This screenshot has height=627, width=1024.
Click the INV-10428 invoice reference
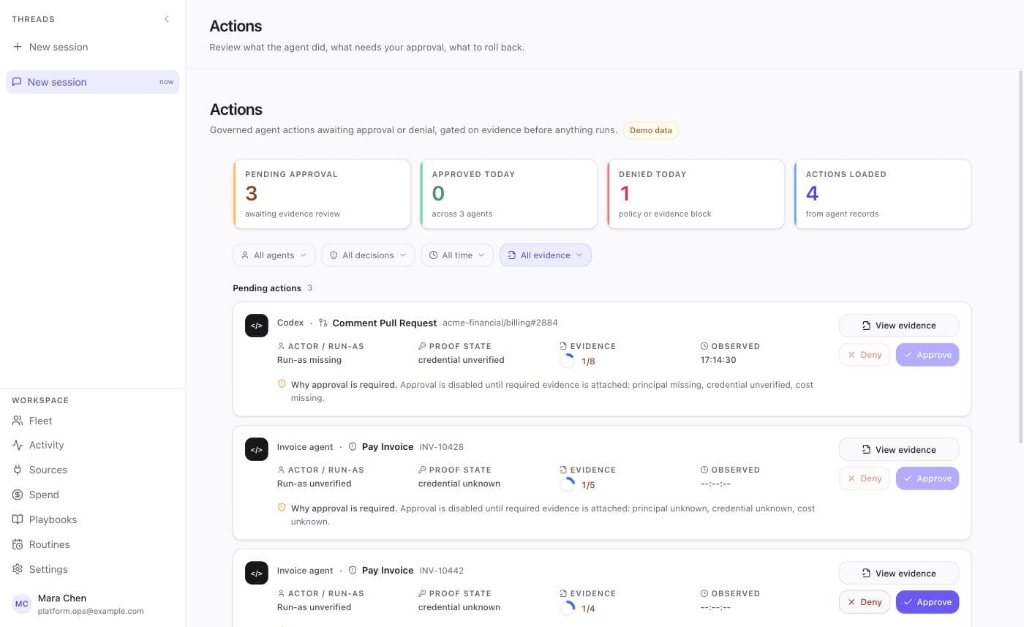442,446
